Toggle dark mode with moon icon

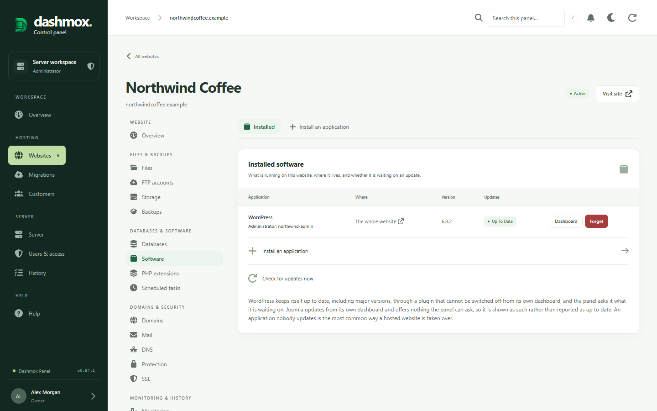tap(611, 18)
